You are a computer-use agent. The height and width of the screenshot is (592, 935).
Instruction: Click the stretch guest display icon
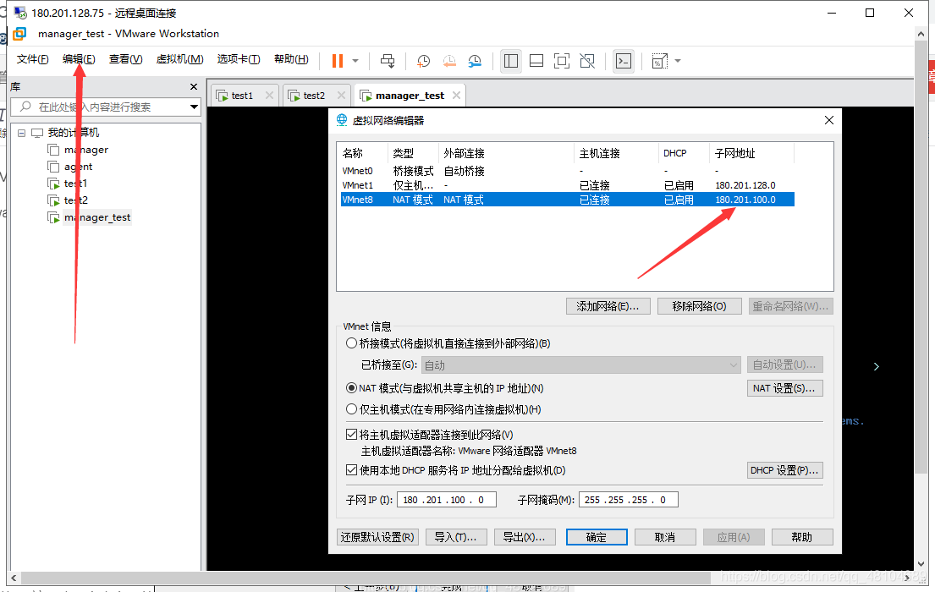[659, 61]
